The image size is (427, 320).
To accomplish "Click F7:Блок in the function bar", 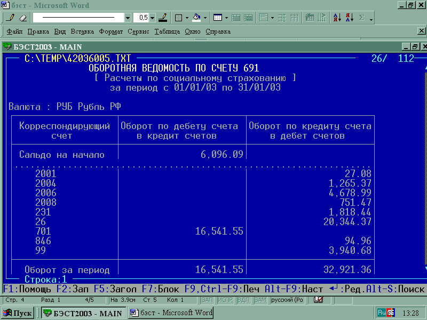I will (x=161, y=289).
